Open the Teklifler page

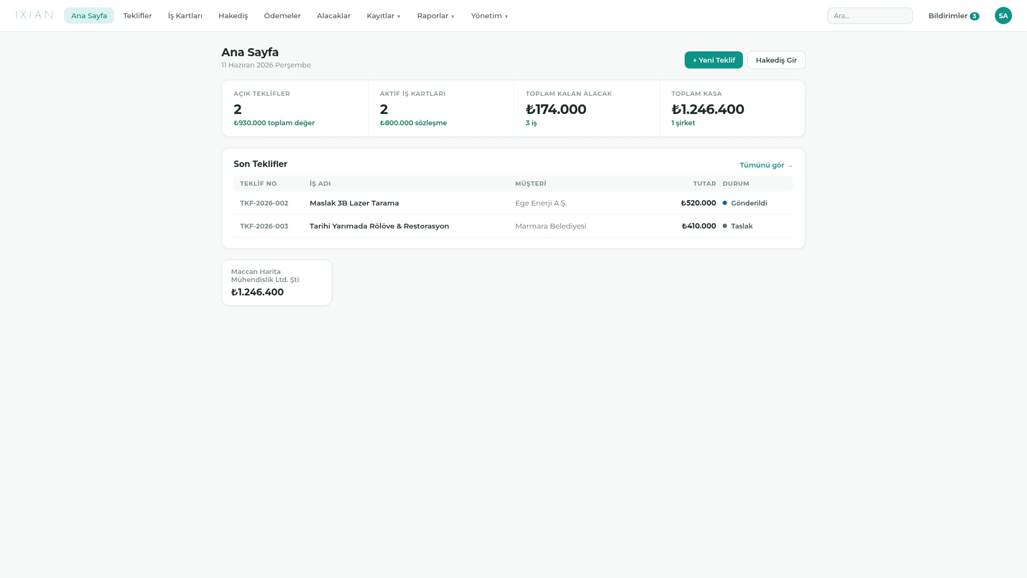click(x=137, y=16)
